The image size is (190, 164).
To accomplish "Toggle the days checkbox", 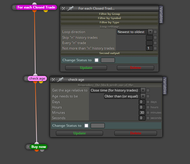I will coord(148,102).
